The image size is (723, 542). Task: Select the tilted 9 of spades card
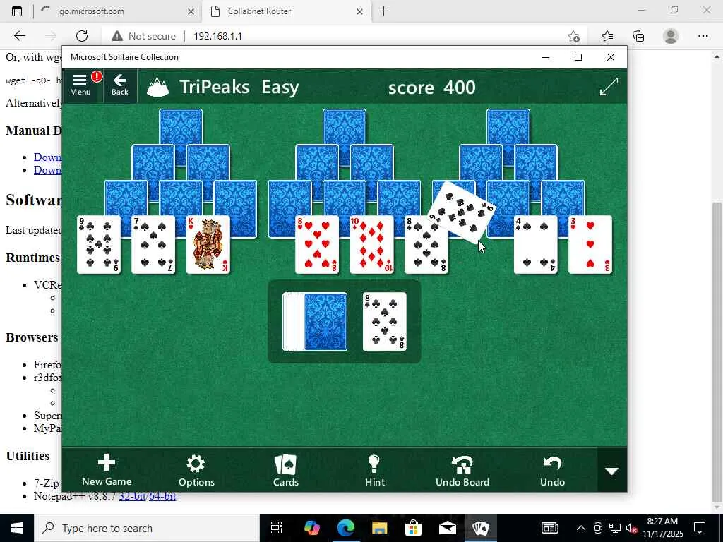(x=461, y=212)
